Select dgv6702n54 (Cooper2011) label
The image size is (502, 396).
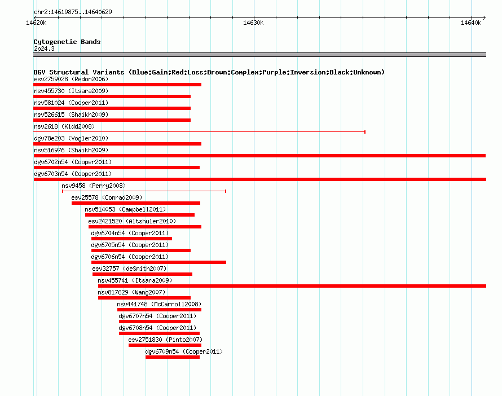73,162
